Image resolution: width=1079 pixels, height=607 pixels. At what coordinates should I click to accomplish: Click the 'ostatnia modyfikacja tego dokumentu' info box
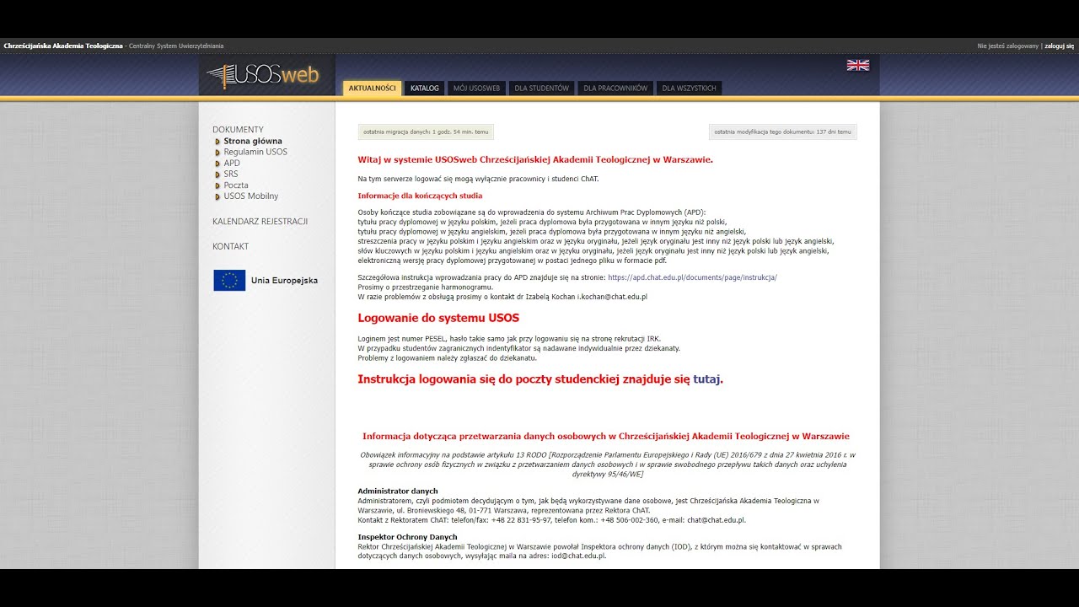click(783, 132)
